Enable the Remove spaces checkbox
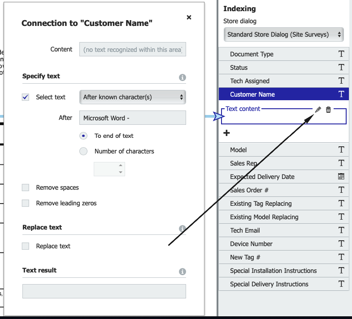352x319 pixels. tap(26, 187)
